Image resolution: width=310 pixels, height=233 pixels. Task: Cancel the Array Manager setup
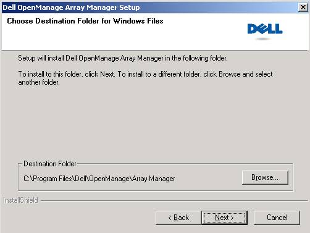(x=277, y=218)
